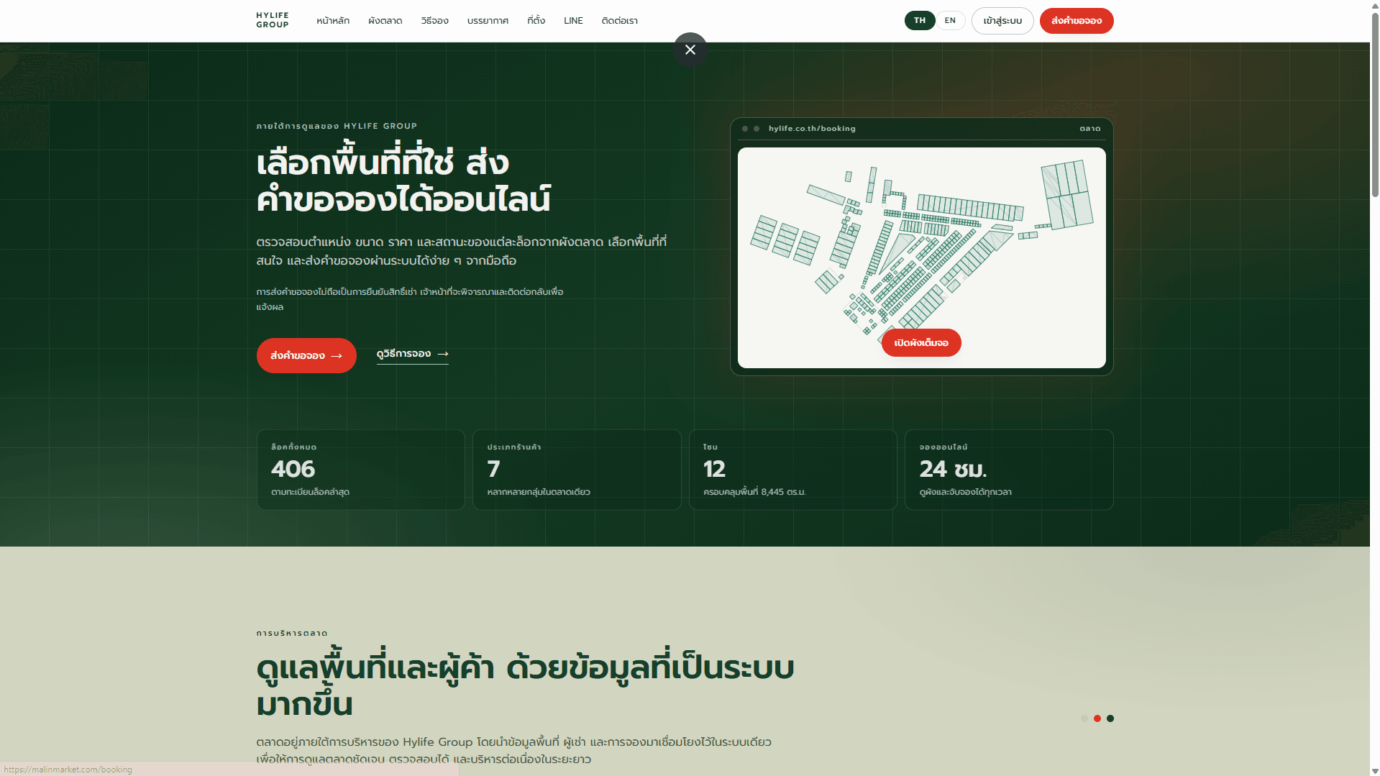Click the scrollbar down arrow
This screenshot has height=776, width=1380.
pos(1375,770)
